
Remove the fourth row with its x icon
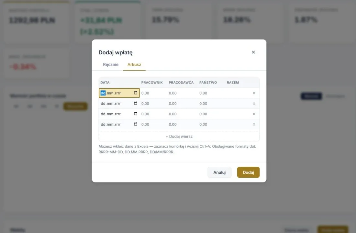click(x=254, y=124)
